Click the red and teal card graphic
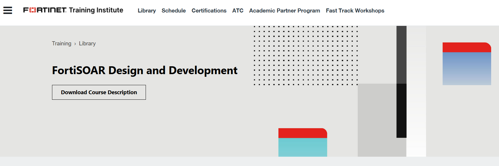This screenshot has width=499, height=166. tap(303, 142)
